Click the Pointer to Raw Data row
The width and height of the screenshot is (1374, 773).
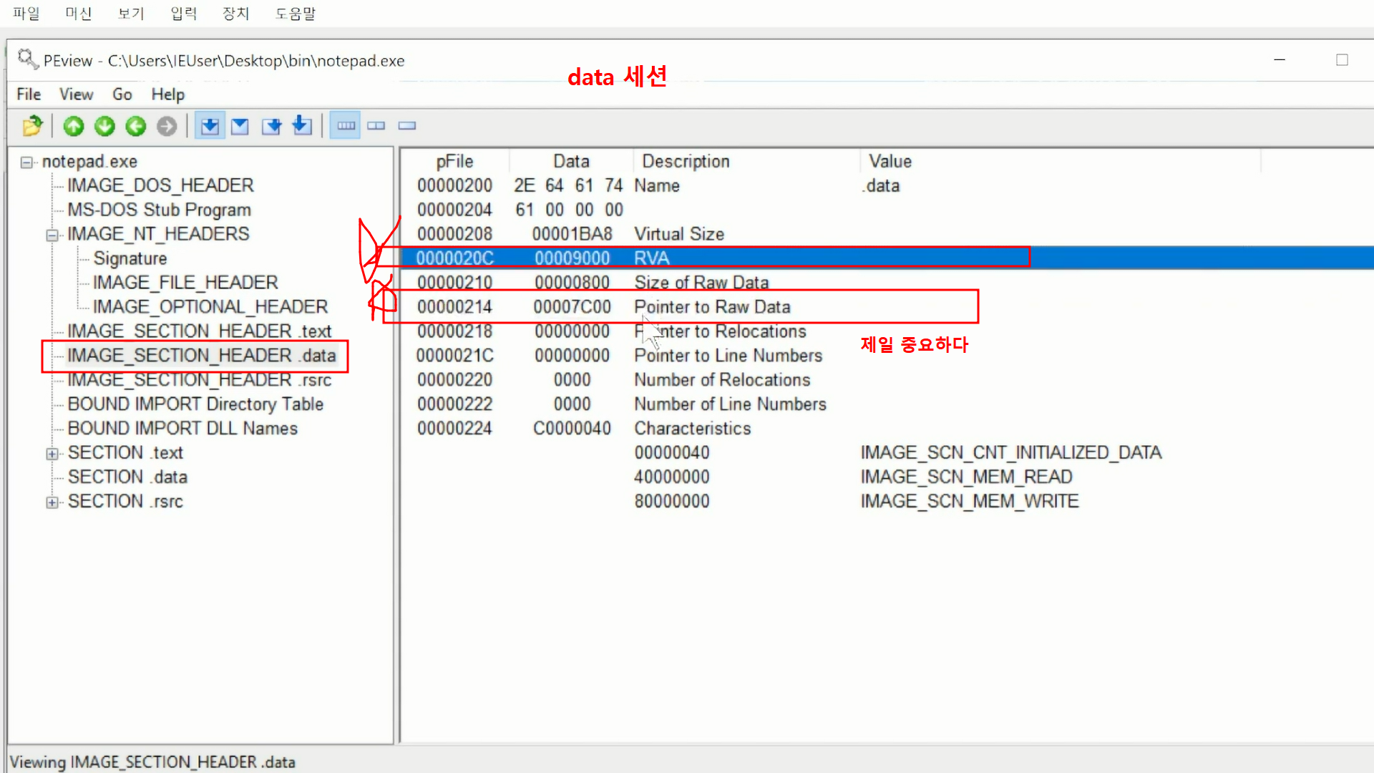[x=711, y=307]
